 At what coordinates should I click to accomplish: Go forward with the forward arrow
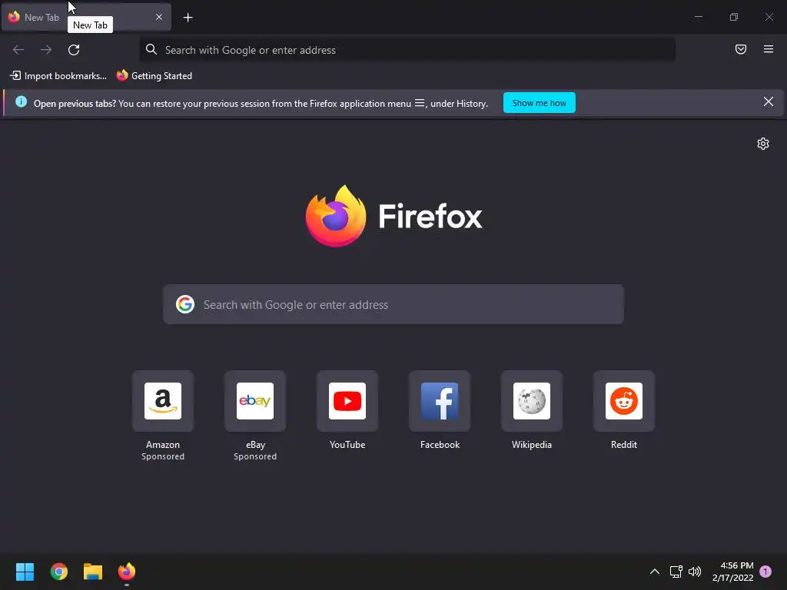(46, 50)
